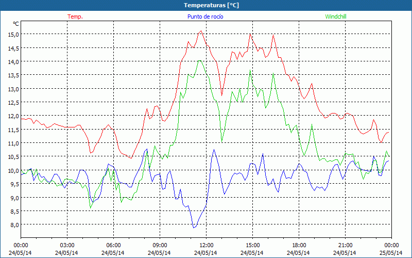Click the "11,5" y-axis value
Viewport: 412px width, 258px height.
13,130
